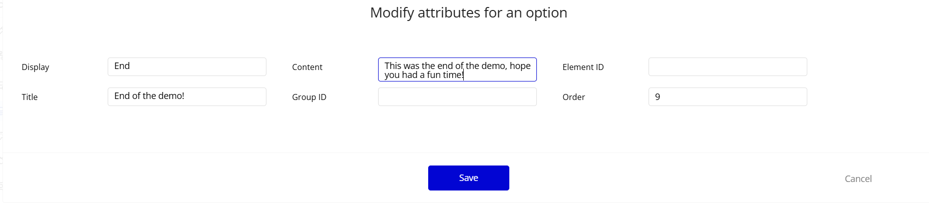
Task: Click the Title label text
Action: (30, 97)
